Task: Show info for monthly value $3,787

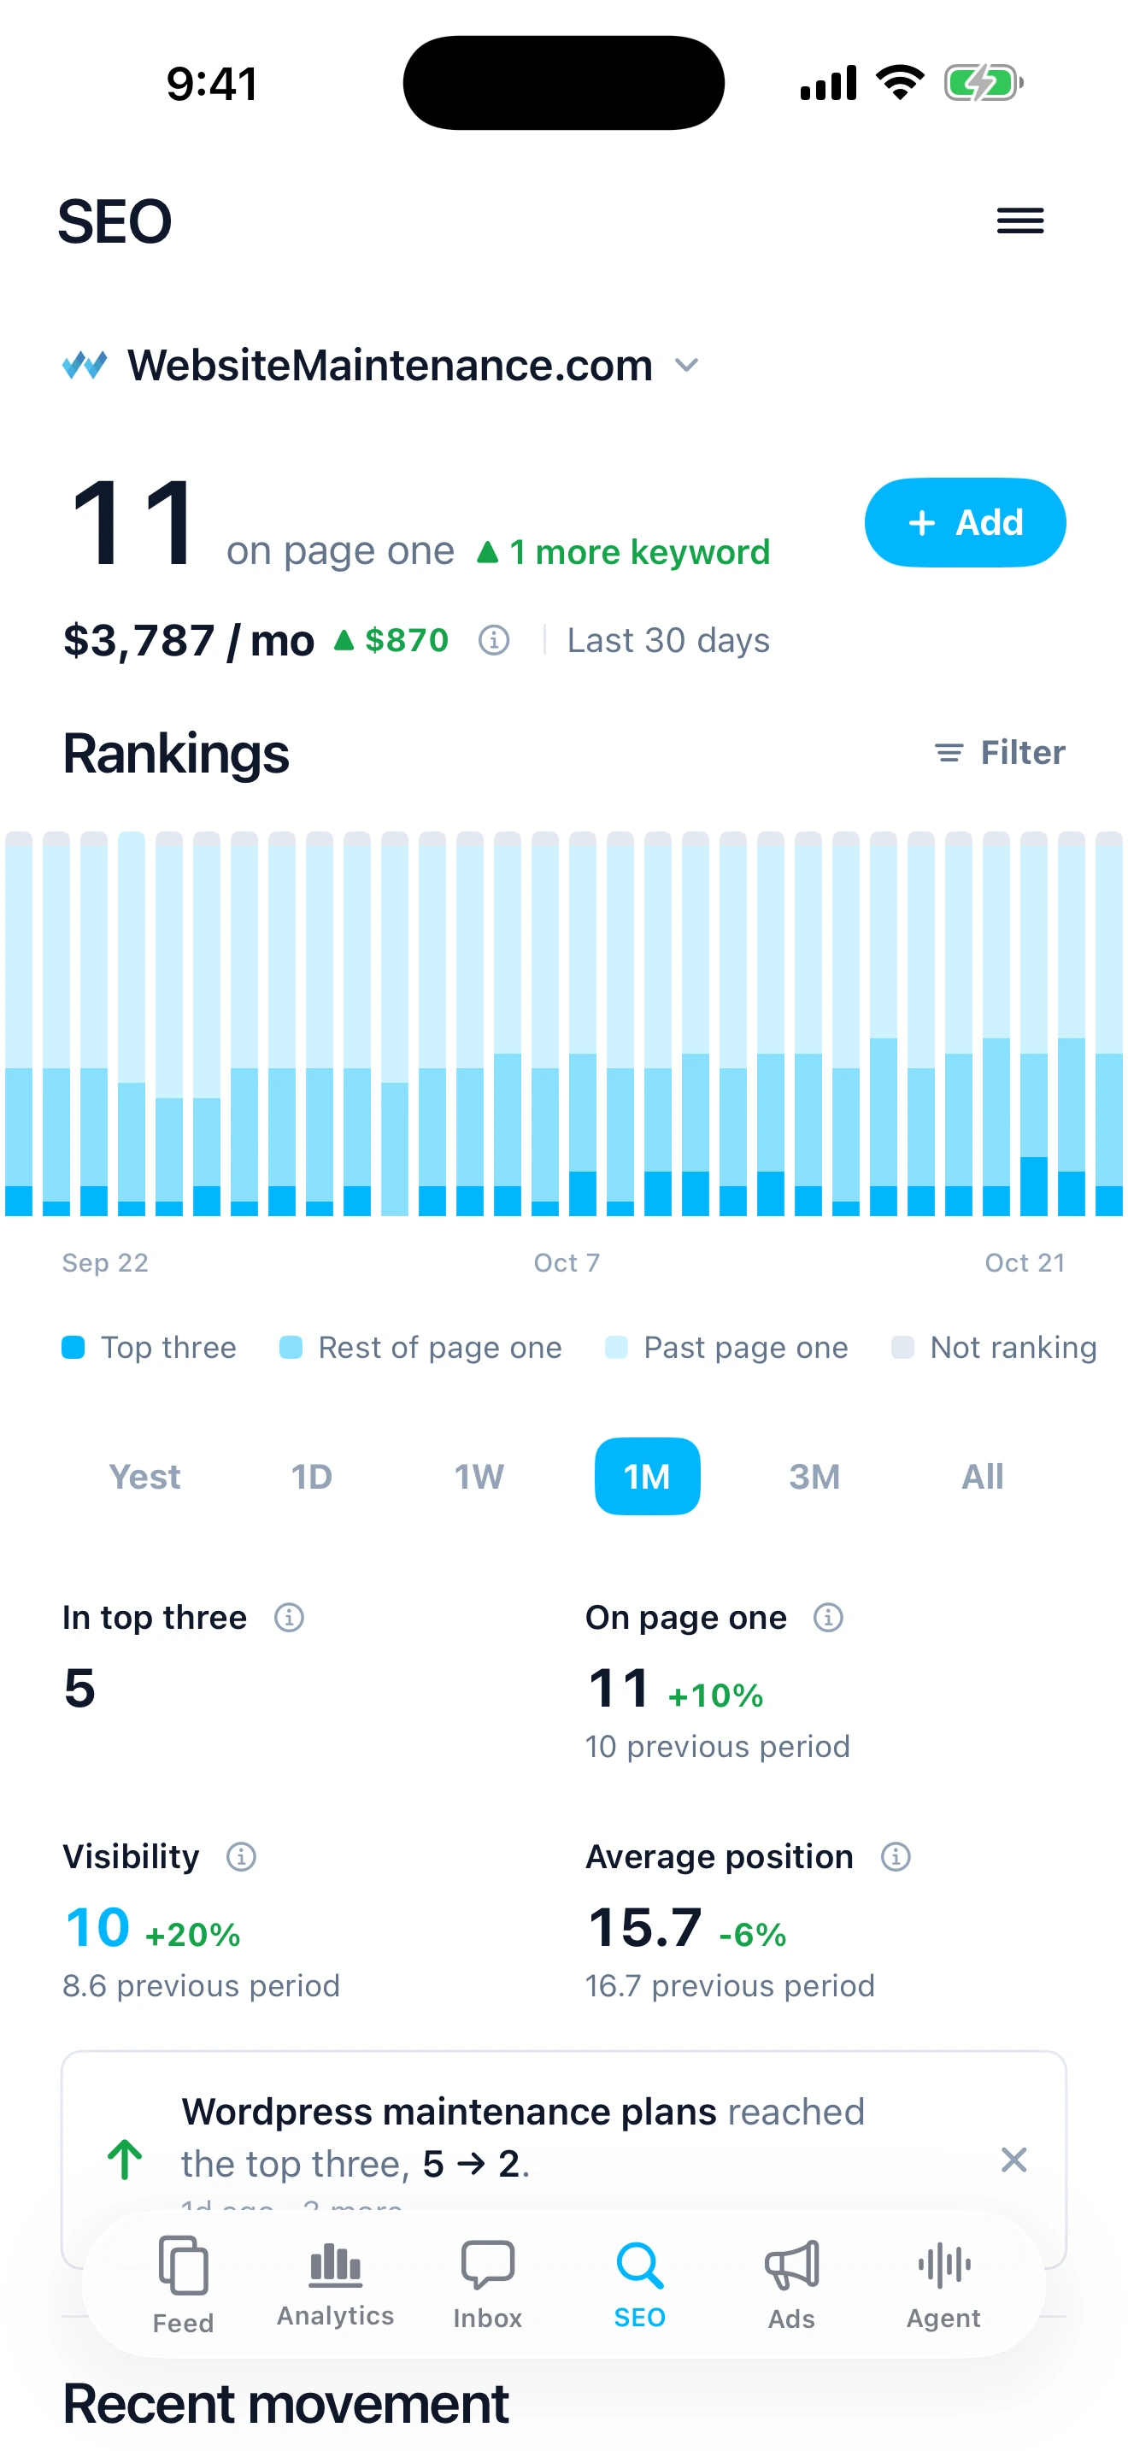Action: (x=494, y=640)
